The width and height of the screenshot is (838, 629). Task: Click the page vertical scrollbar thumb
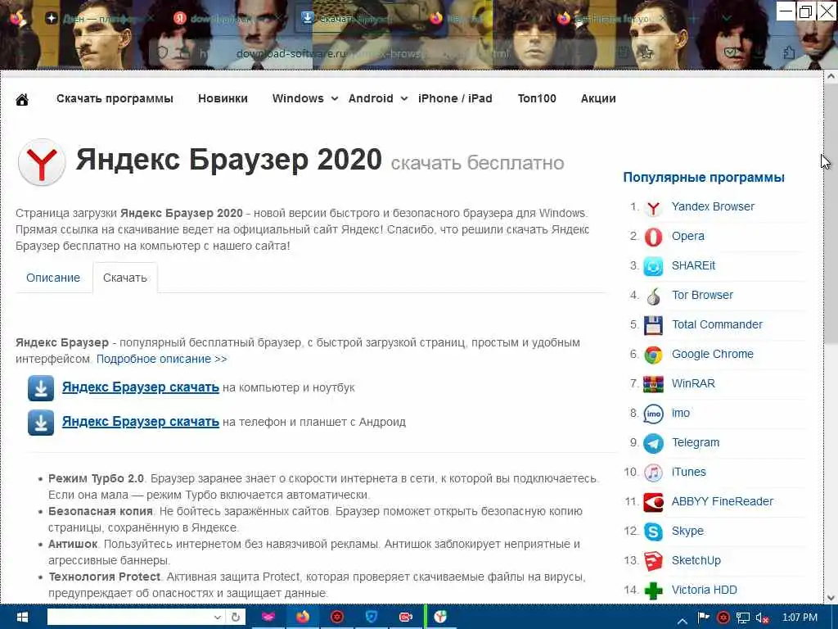831,214
